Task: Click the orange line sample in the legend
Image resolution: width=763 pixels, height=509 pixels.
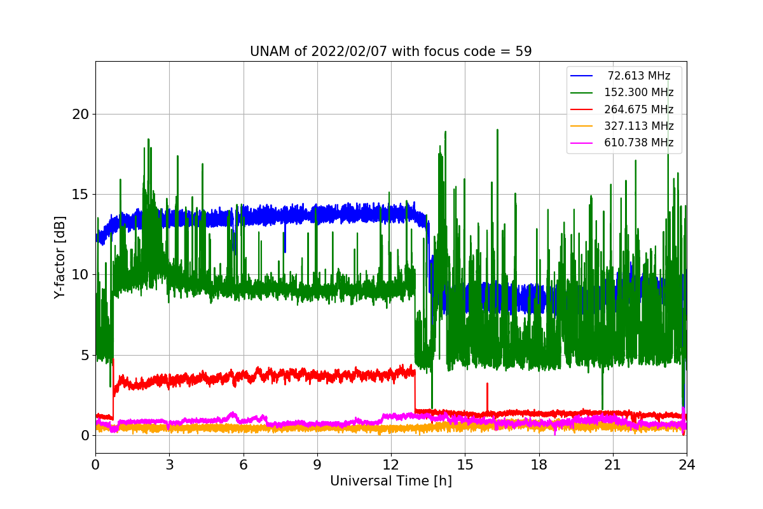Action: coord(582,126)
